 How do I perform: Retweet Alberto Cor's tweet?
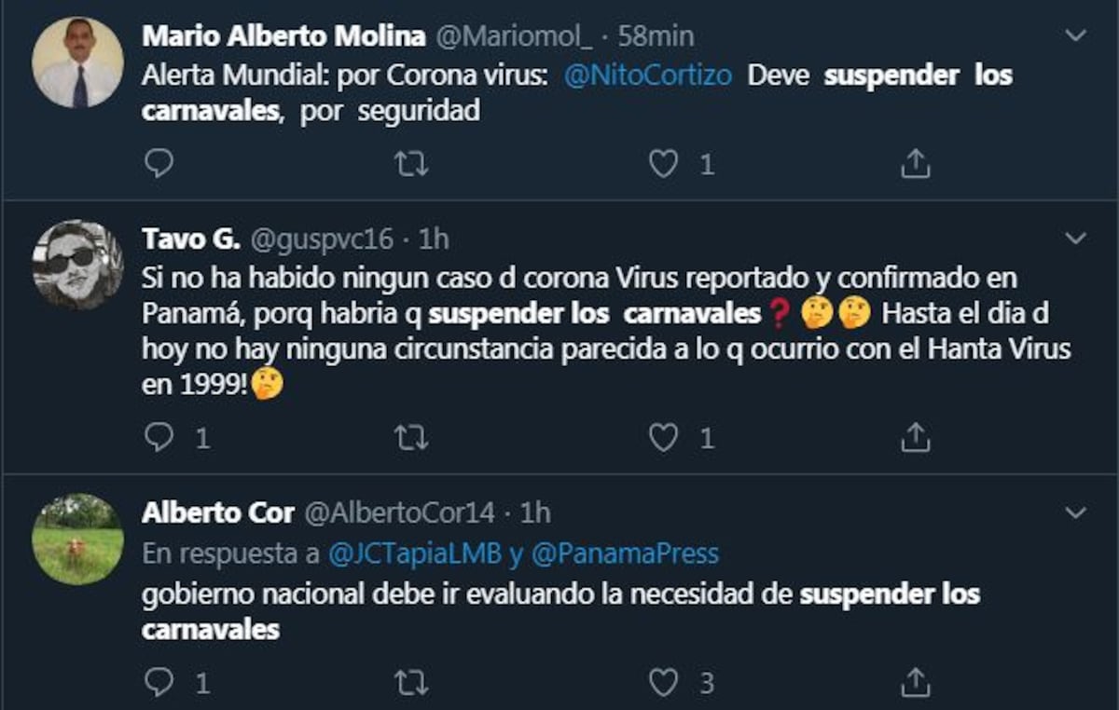(410, 683)
